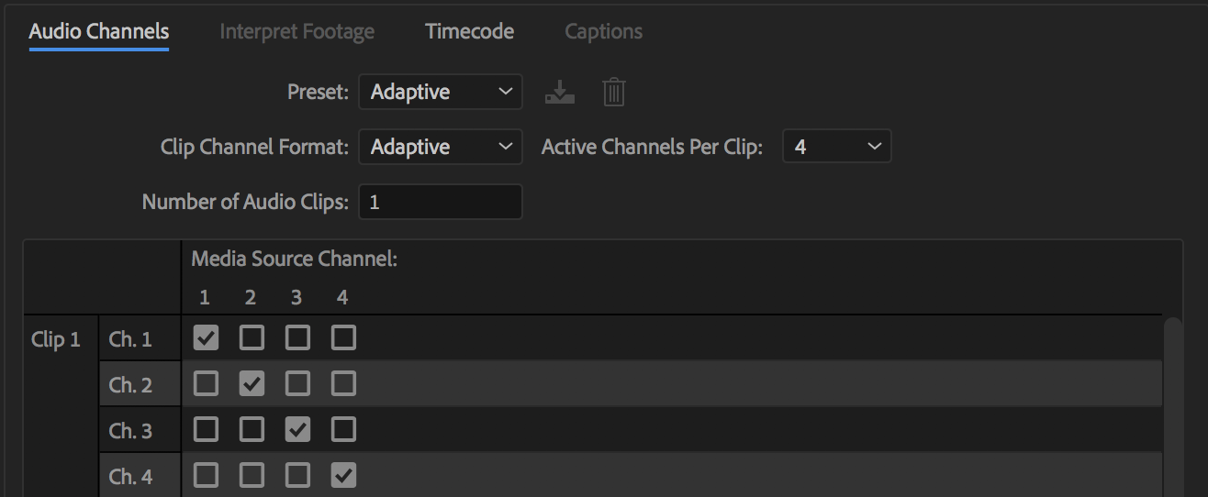Image resolution: width=1208 pixels, height=497 pixels.
Task: Click the Delete Preset trash icon
Action: tap(613, 93)
